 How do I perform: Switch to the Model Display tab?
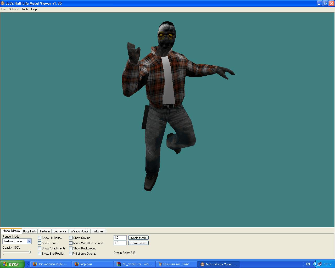point(11,231)
